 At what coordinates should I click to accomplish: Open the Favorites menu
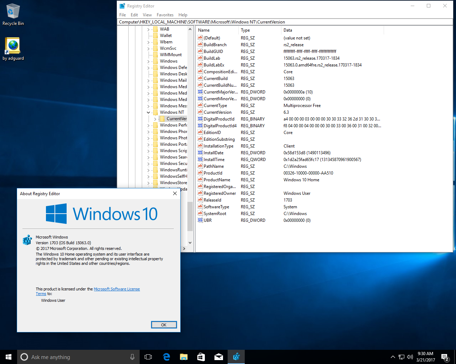[x=165, y=15]
